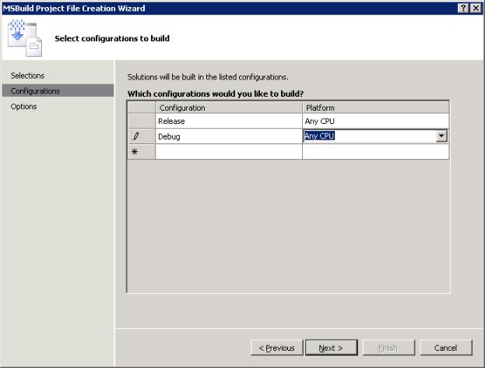Viewport: 485px width, 368px height.
Task: Open the Options step
Action: (23, 107)
